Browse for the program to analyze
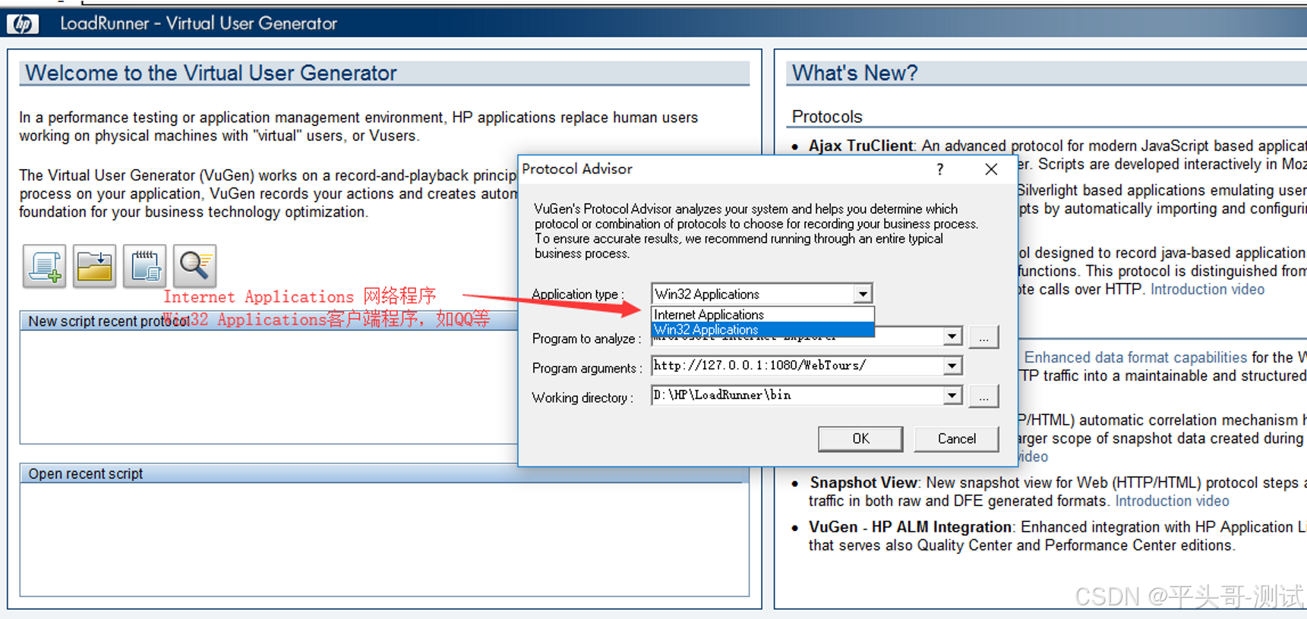This screenshot has width=1307, height=619. pos(983,337)
